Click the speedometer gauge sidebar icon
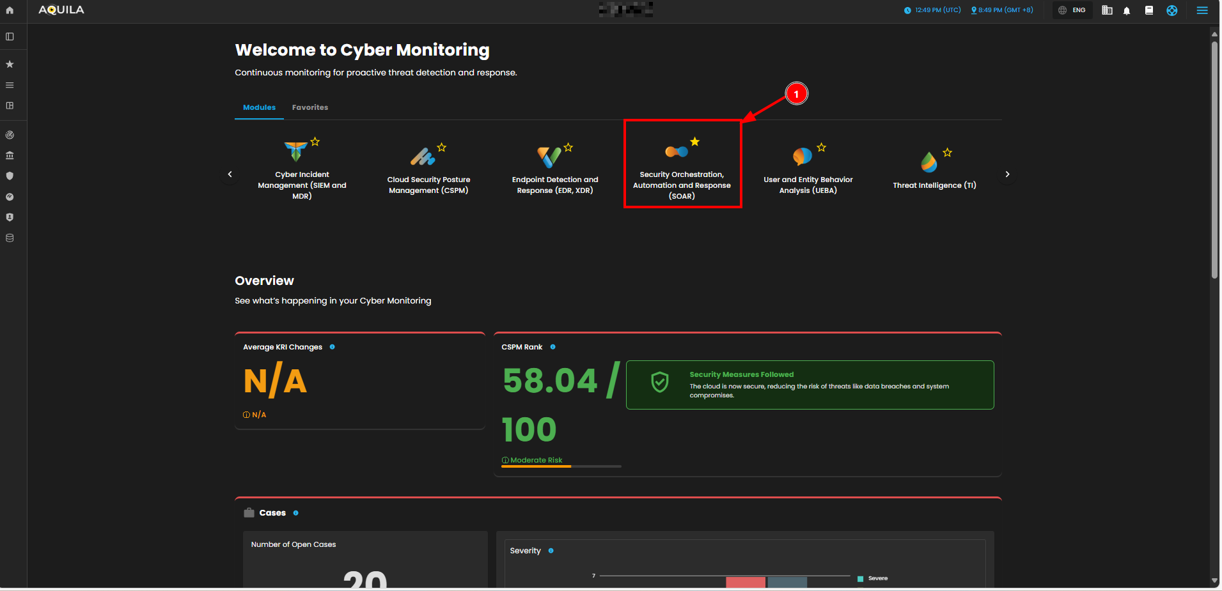This screenshot has height=591, width=1222. (10, 197)
